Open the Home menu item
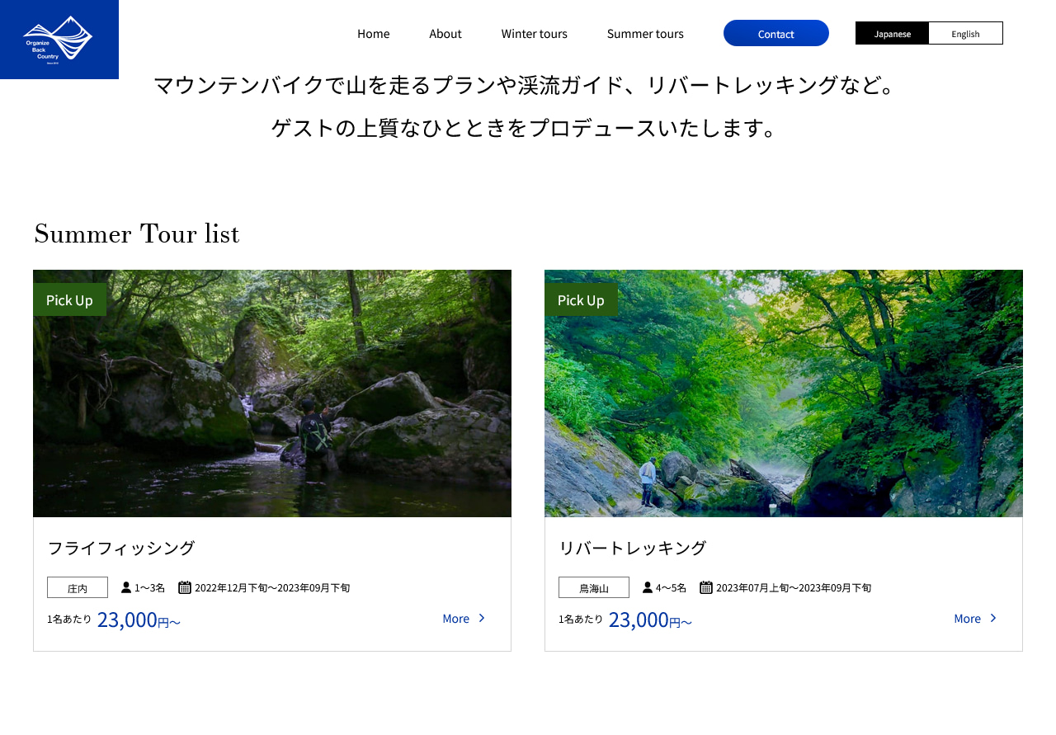The width and height of the screenshot is (1056, 735). click(373, 34)
